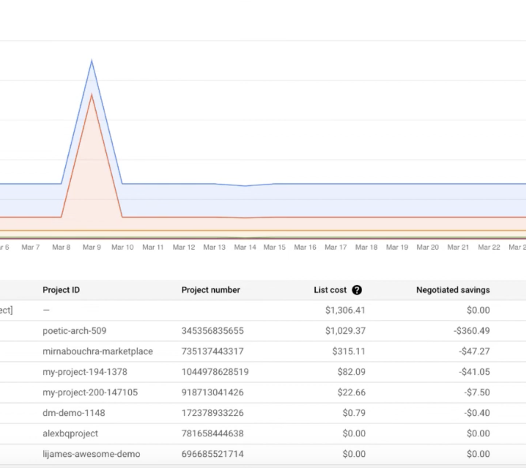Viewport: 526px width, 468px height.
Task: Click the -$360.49 negotiated savings value
Action: [471, 331]
